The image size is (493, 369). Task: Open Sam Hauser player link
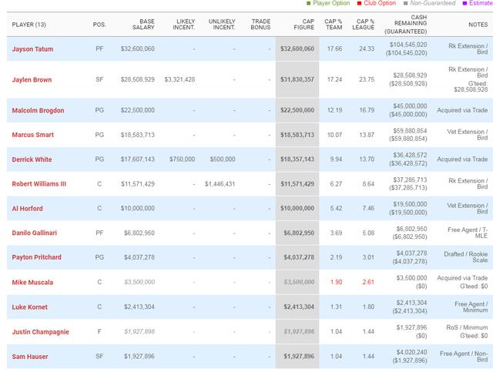30,357
